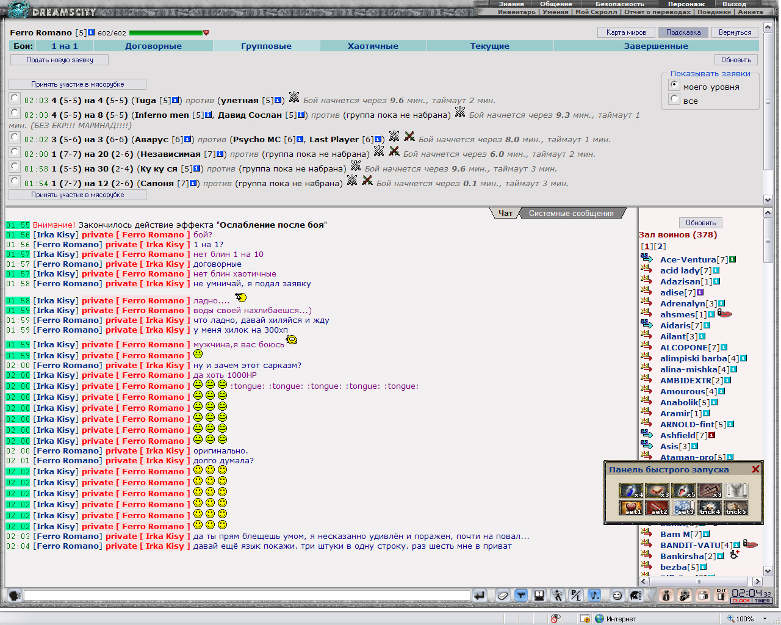Open the smiley emoticon picker in chat toolbar

(x=617, y=596)
